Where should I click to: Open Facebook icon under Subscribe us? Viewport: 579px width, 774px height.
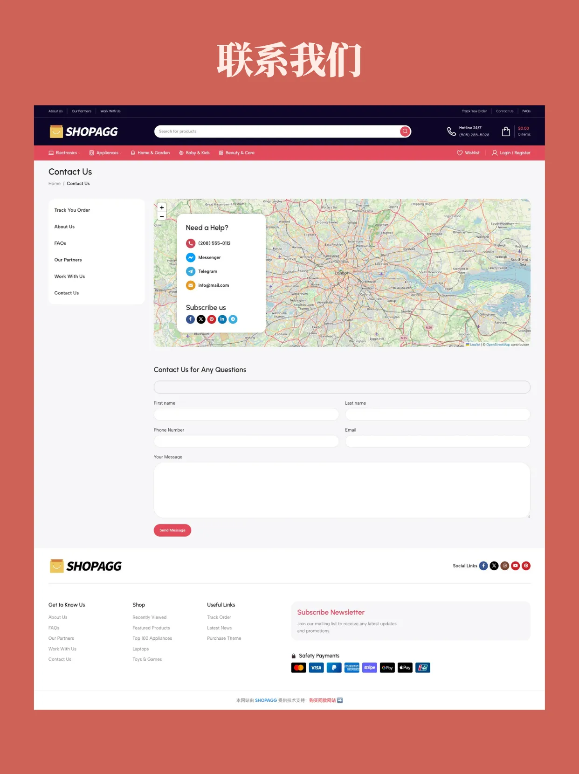[x=190, y=319]
